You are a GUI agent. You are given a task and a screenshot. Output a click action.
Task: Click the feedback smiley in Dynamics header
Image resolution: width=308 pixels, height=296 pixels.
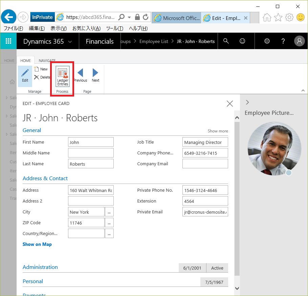coord(242,41)
